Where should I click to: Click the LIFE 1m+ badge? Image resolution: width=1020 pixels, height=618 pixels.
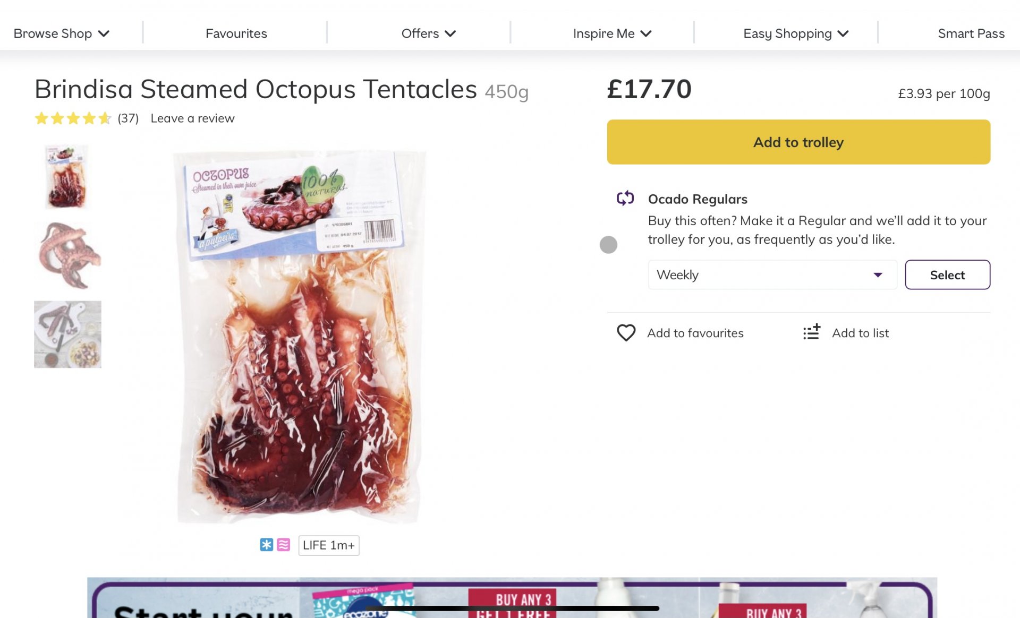[x=328, y=545]
